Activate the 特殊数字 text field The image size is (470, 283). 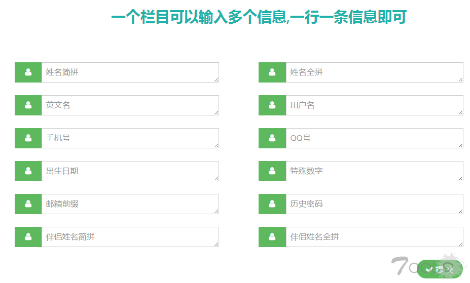(374, 171)
